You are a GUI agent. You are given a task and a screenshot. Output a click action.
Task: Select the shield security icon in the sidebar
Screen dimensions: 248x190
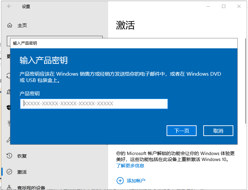[x=9, y=107]
